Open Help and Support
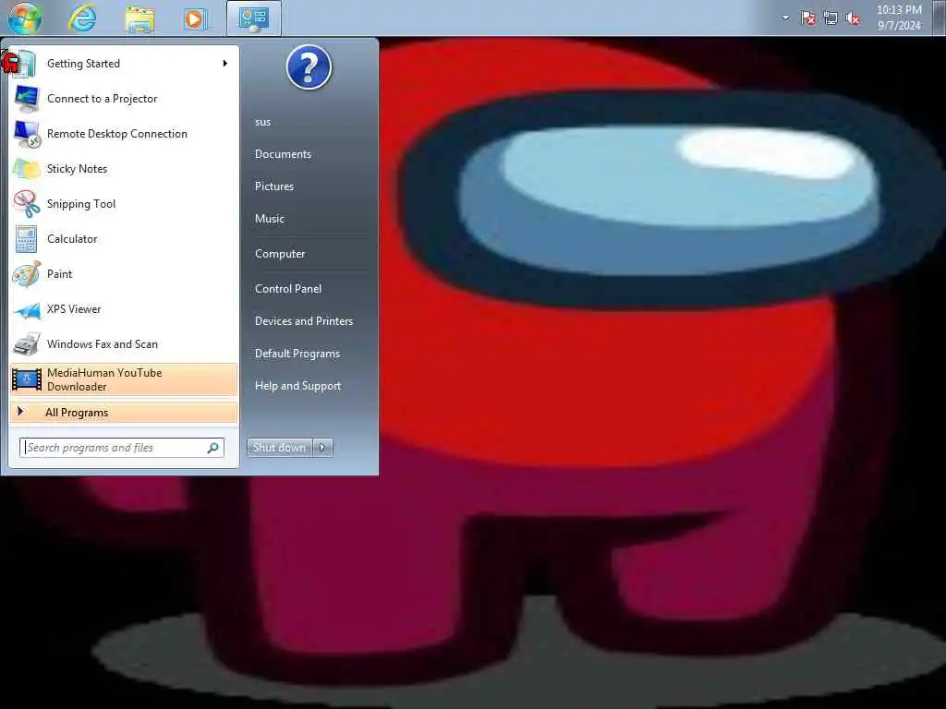Viewport: 946px width, 709px height. click(298, 386)
